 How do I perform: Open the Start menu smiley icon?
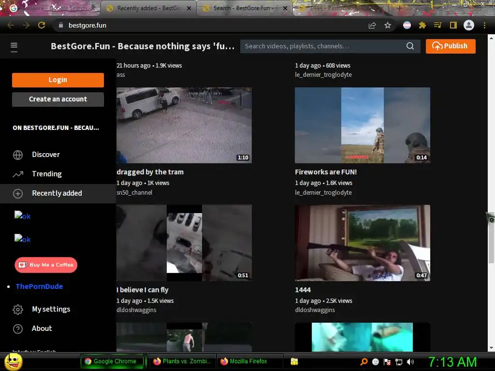tap(13, 362)
